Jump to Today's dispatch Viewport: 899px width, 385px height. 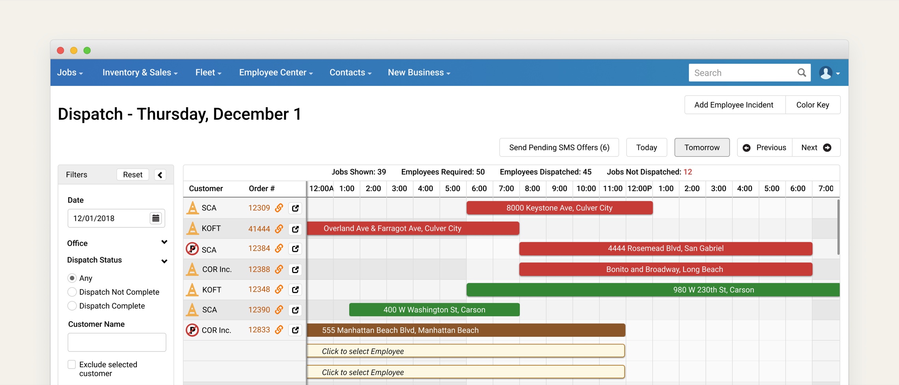647,147
